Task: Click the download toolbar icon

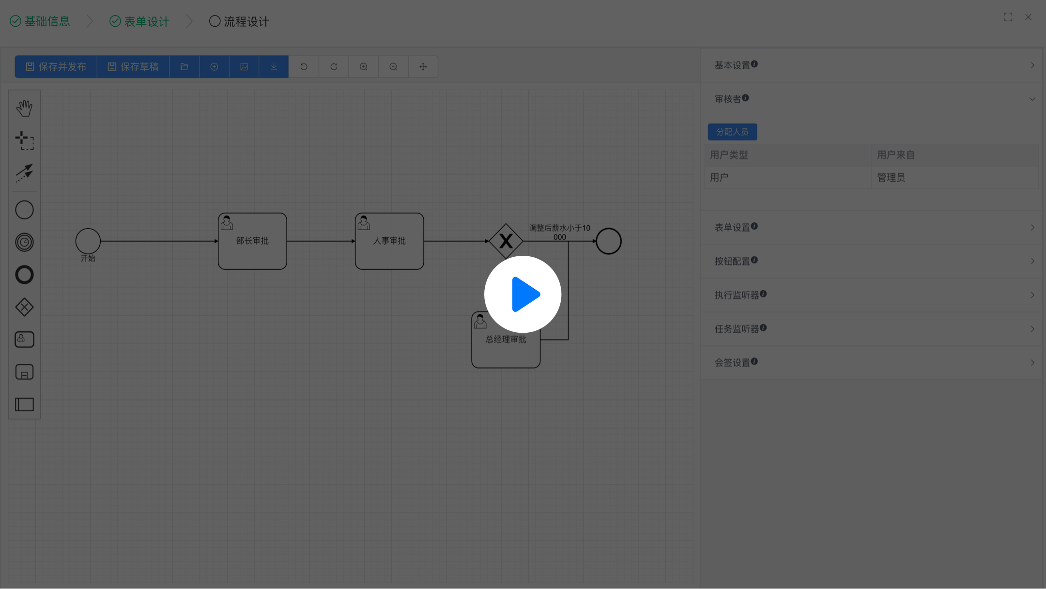Action: coord(274,67)
